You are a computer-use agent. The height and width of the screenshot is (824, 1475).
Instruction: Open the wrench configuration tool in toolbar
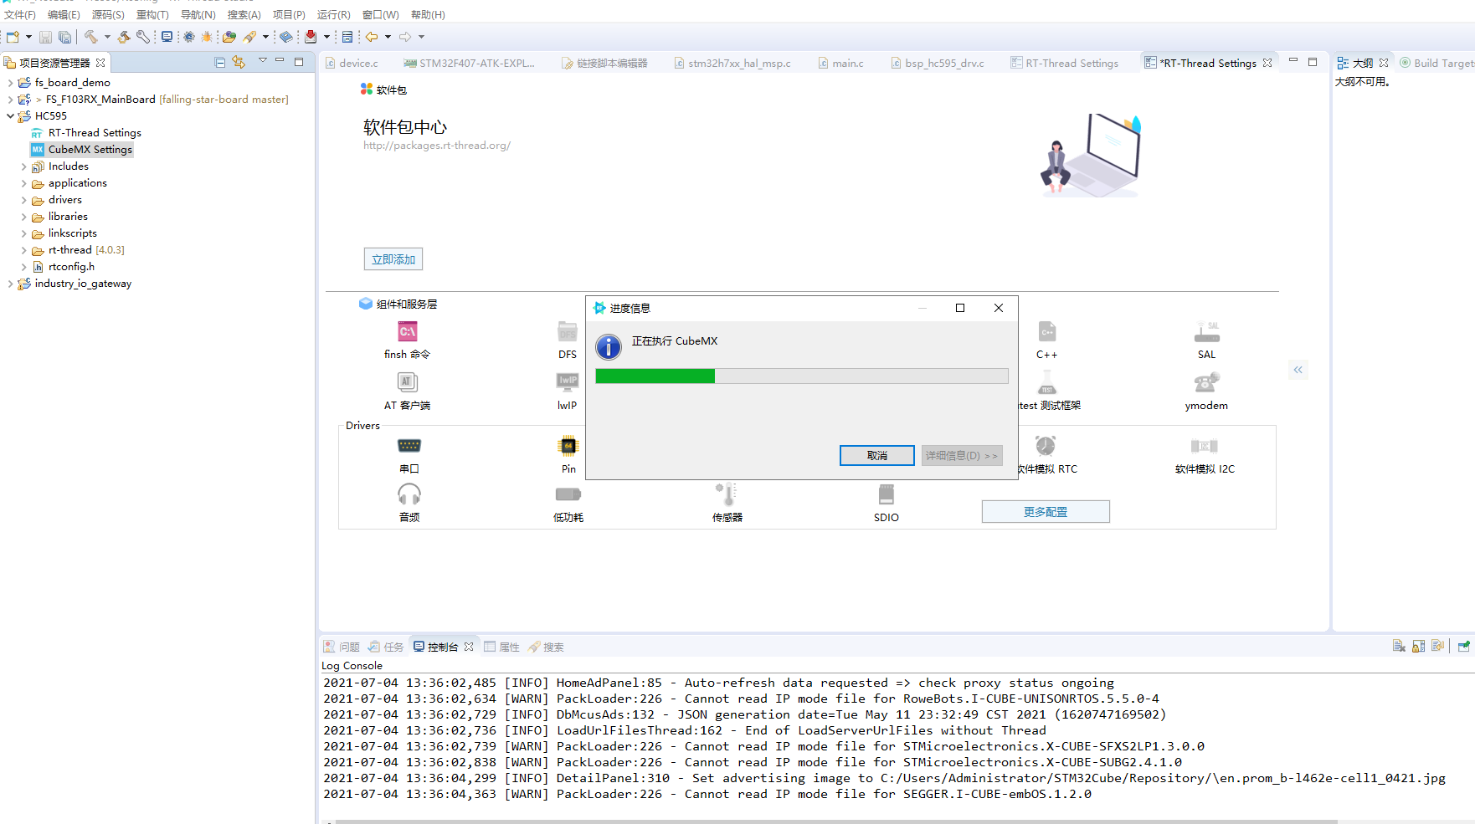(x=143, y=37)
